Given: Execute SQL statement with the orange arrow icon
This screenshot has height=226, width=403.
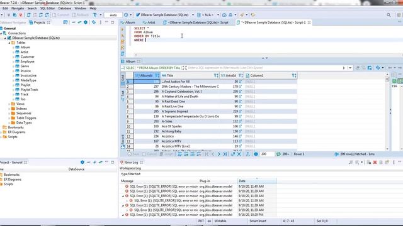Looking at the screenshot, I should (123, 30).
